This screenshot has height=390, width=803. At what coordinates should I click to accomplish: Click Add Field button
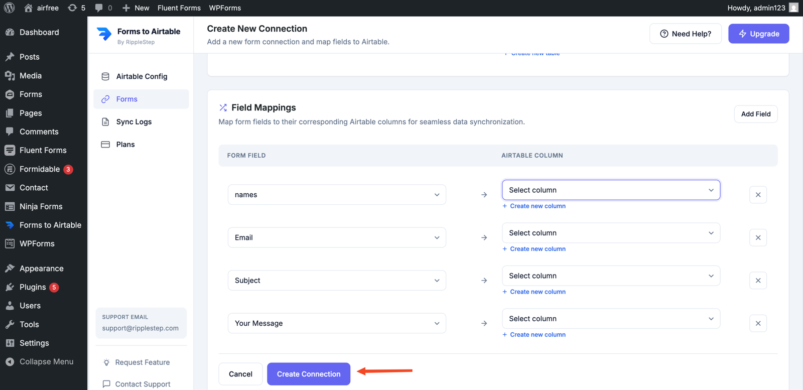point(756,114)
